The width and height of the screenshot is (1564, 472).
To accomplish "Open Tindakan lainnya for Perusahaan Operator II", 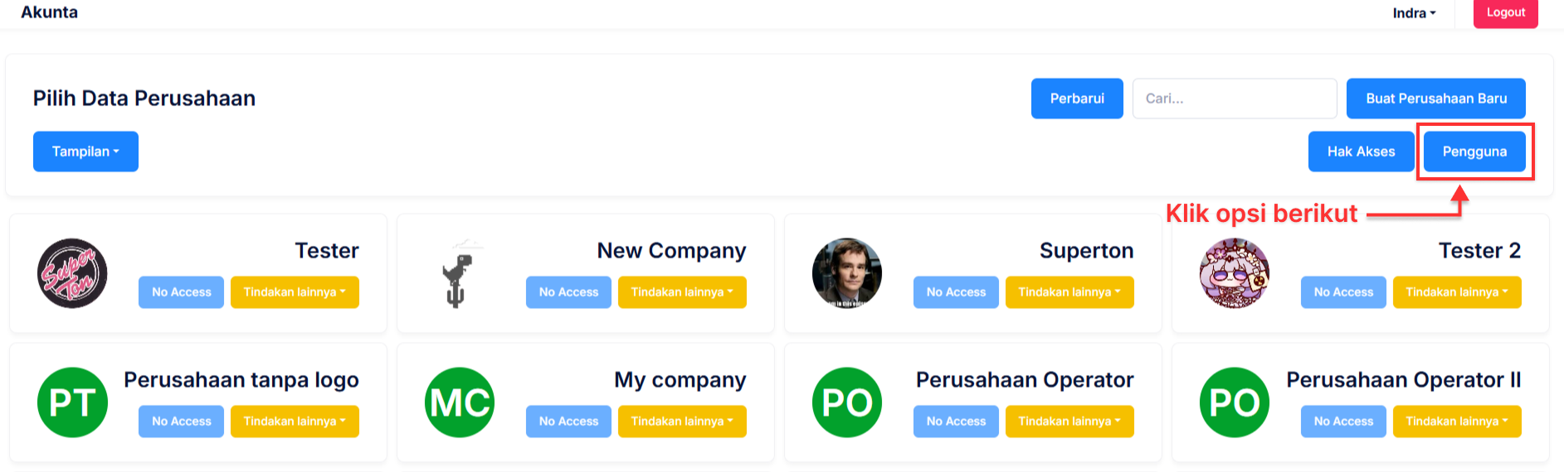I will tap(1457, 421).
